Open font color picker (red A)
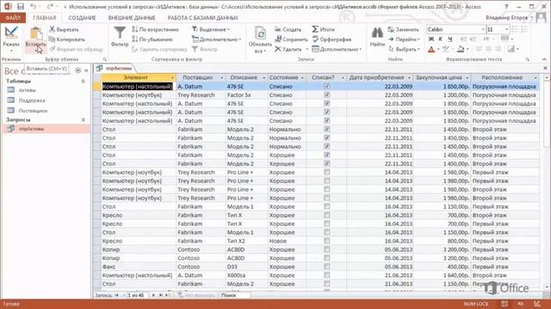The height and width of the screenshot is (309, 551). [x=431, y=50]
